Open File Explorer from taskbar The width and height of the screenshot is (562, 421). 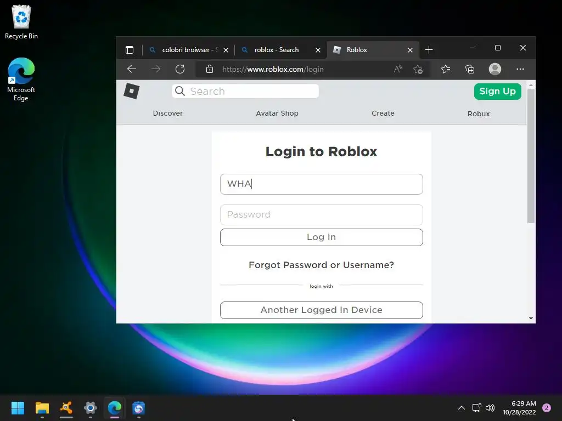(x=42, y=408)
